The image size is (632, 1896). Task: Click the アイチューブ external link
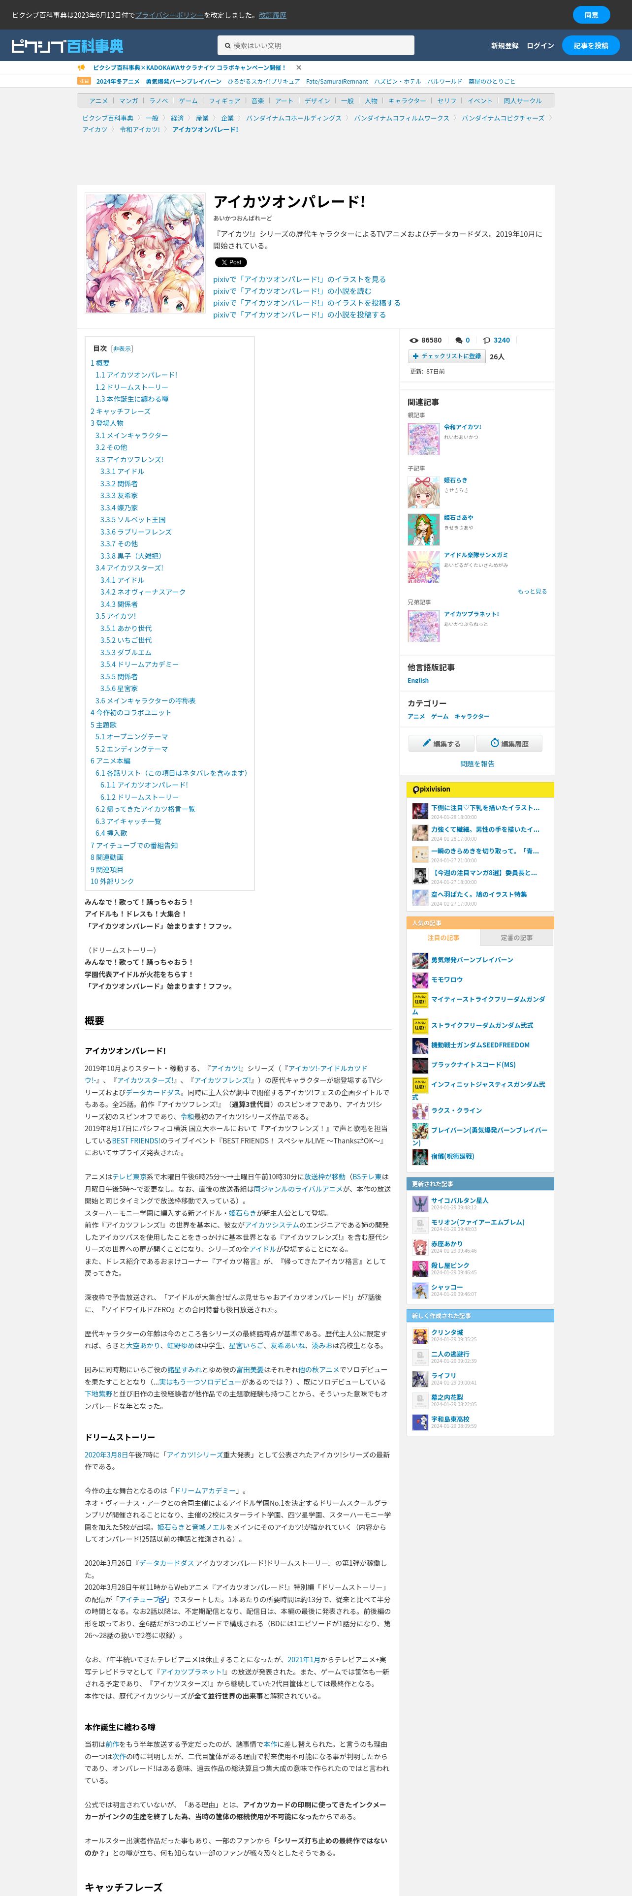[x=142, y=1599]
